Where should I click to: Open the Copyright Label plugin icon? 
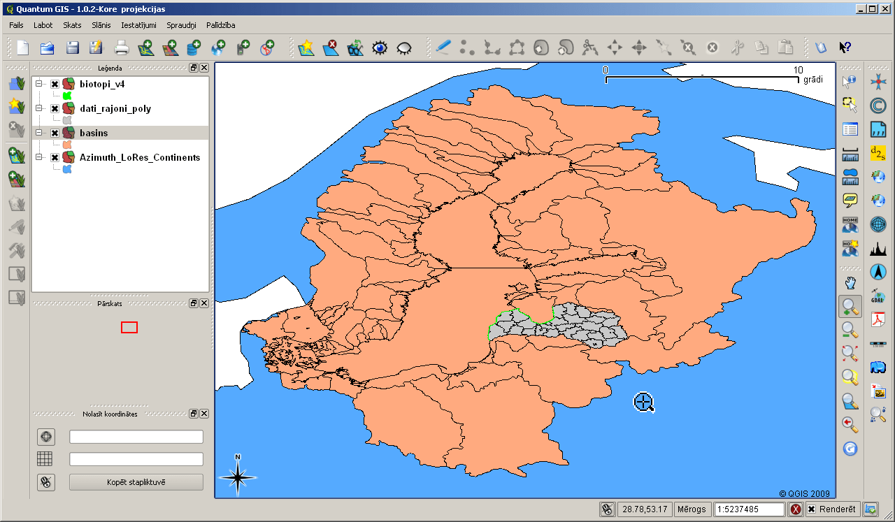coord(878,106)
